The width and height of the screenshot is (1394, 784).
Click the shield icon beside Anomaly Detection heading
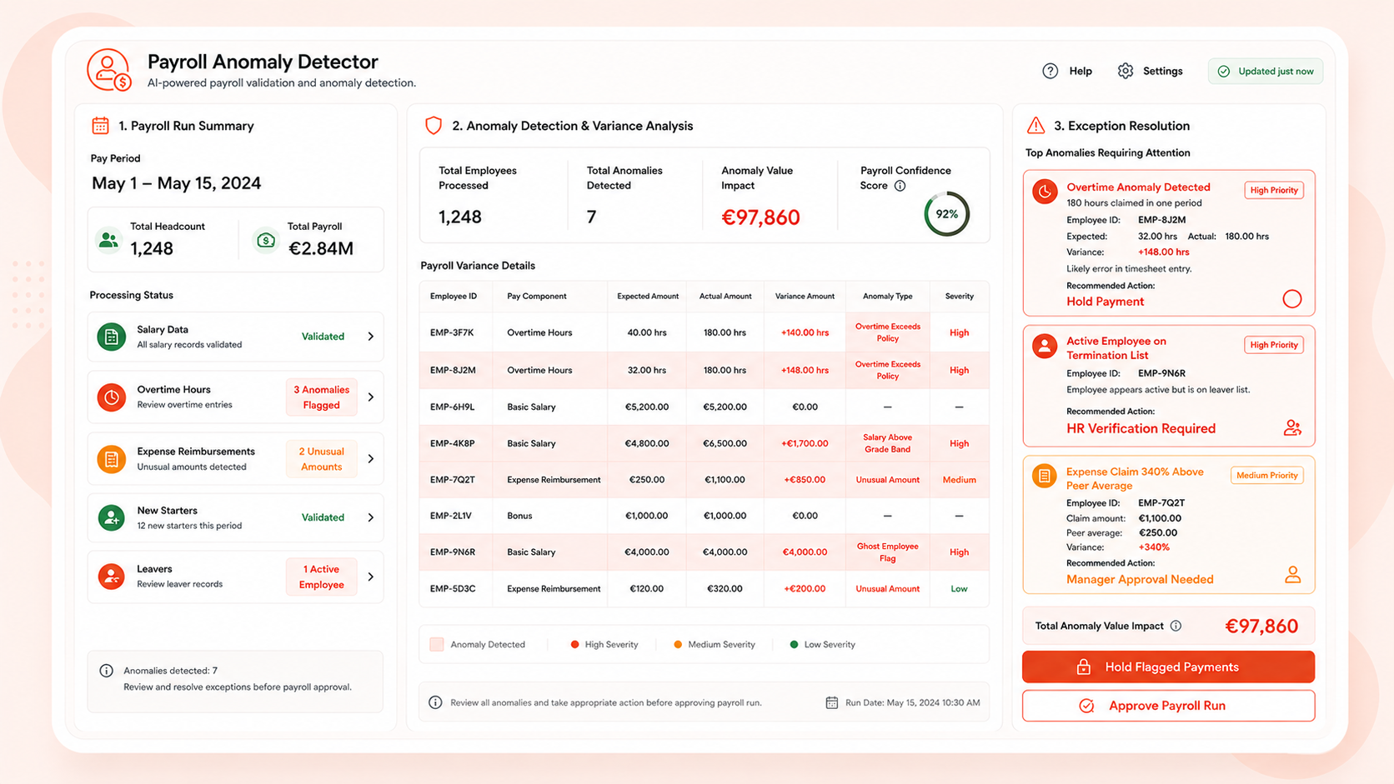434,126
